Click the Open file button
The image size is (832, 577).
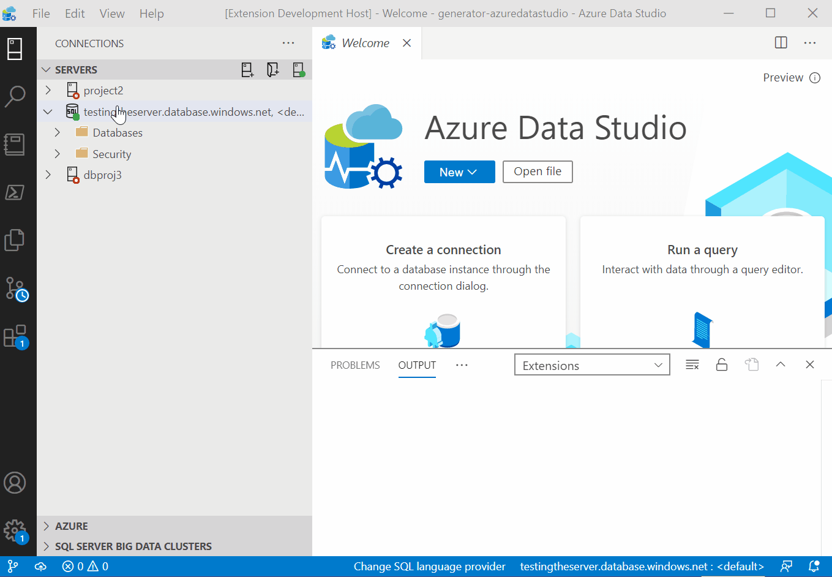[538, 172]
